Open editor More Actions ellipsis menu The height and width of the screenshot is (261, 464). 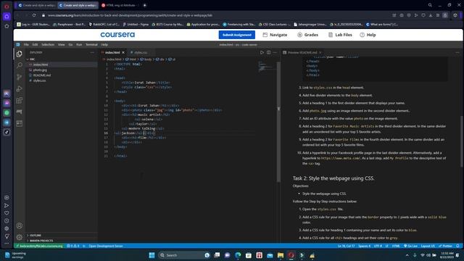pyautogui.click(x=275, y=52)
